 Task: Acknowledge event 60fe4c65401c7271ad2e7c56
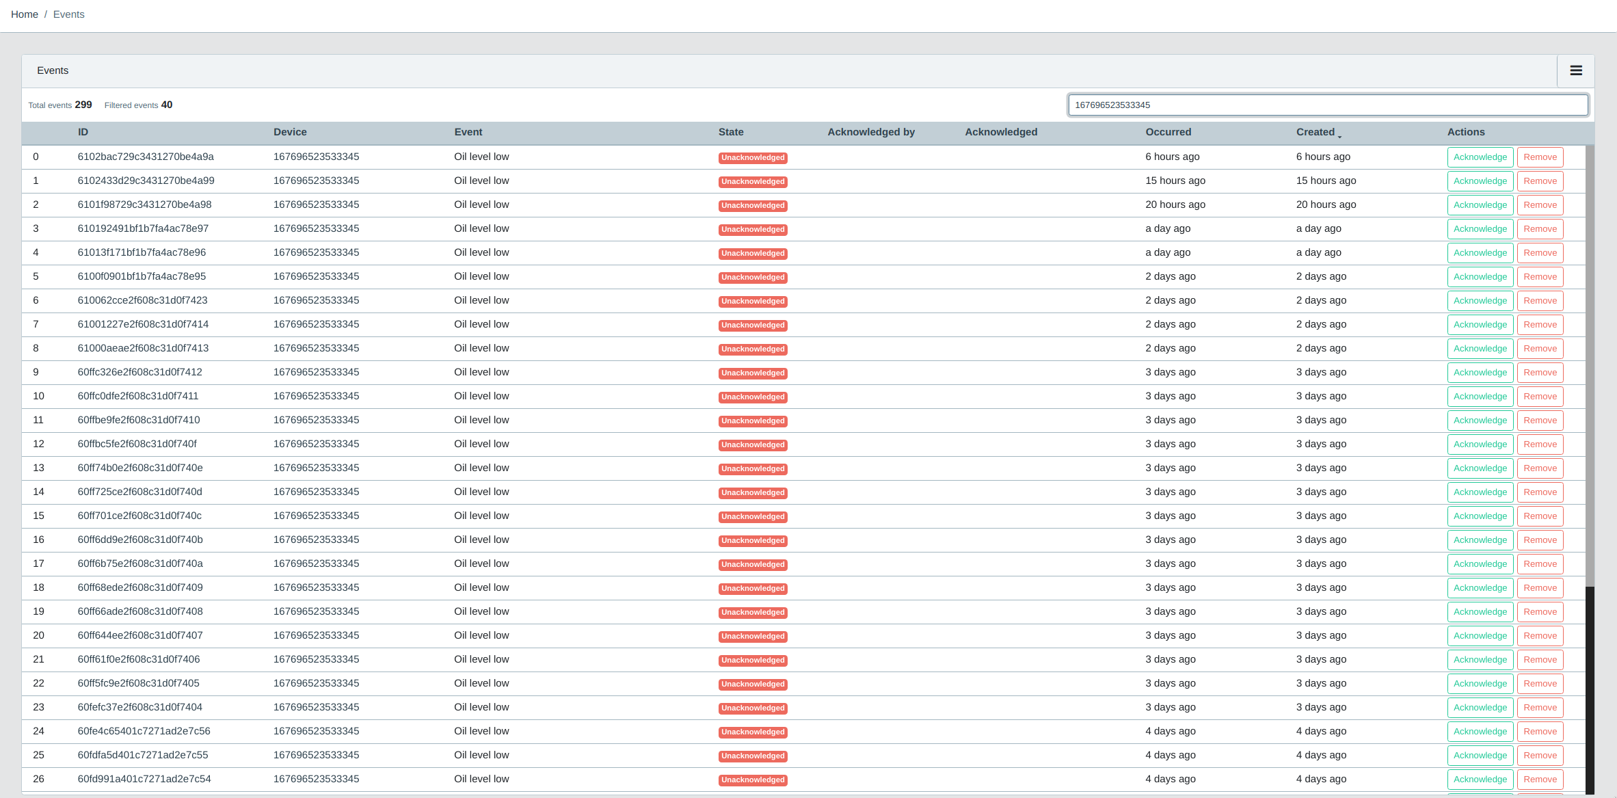[1480, 732]
